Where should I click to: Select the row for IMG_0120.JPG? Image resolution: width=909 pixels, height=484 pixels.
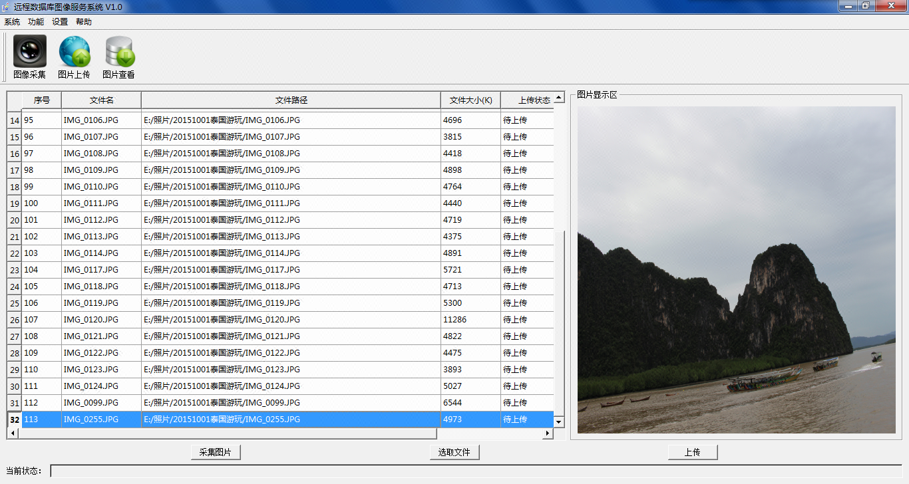pyautogui.click(x=91, y=320)
